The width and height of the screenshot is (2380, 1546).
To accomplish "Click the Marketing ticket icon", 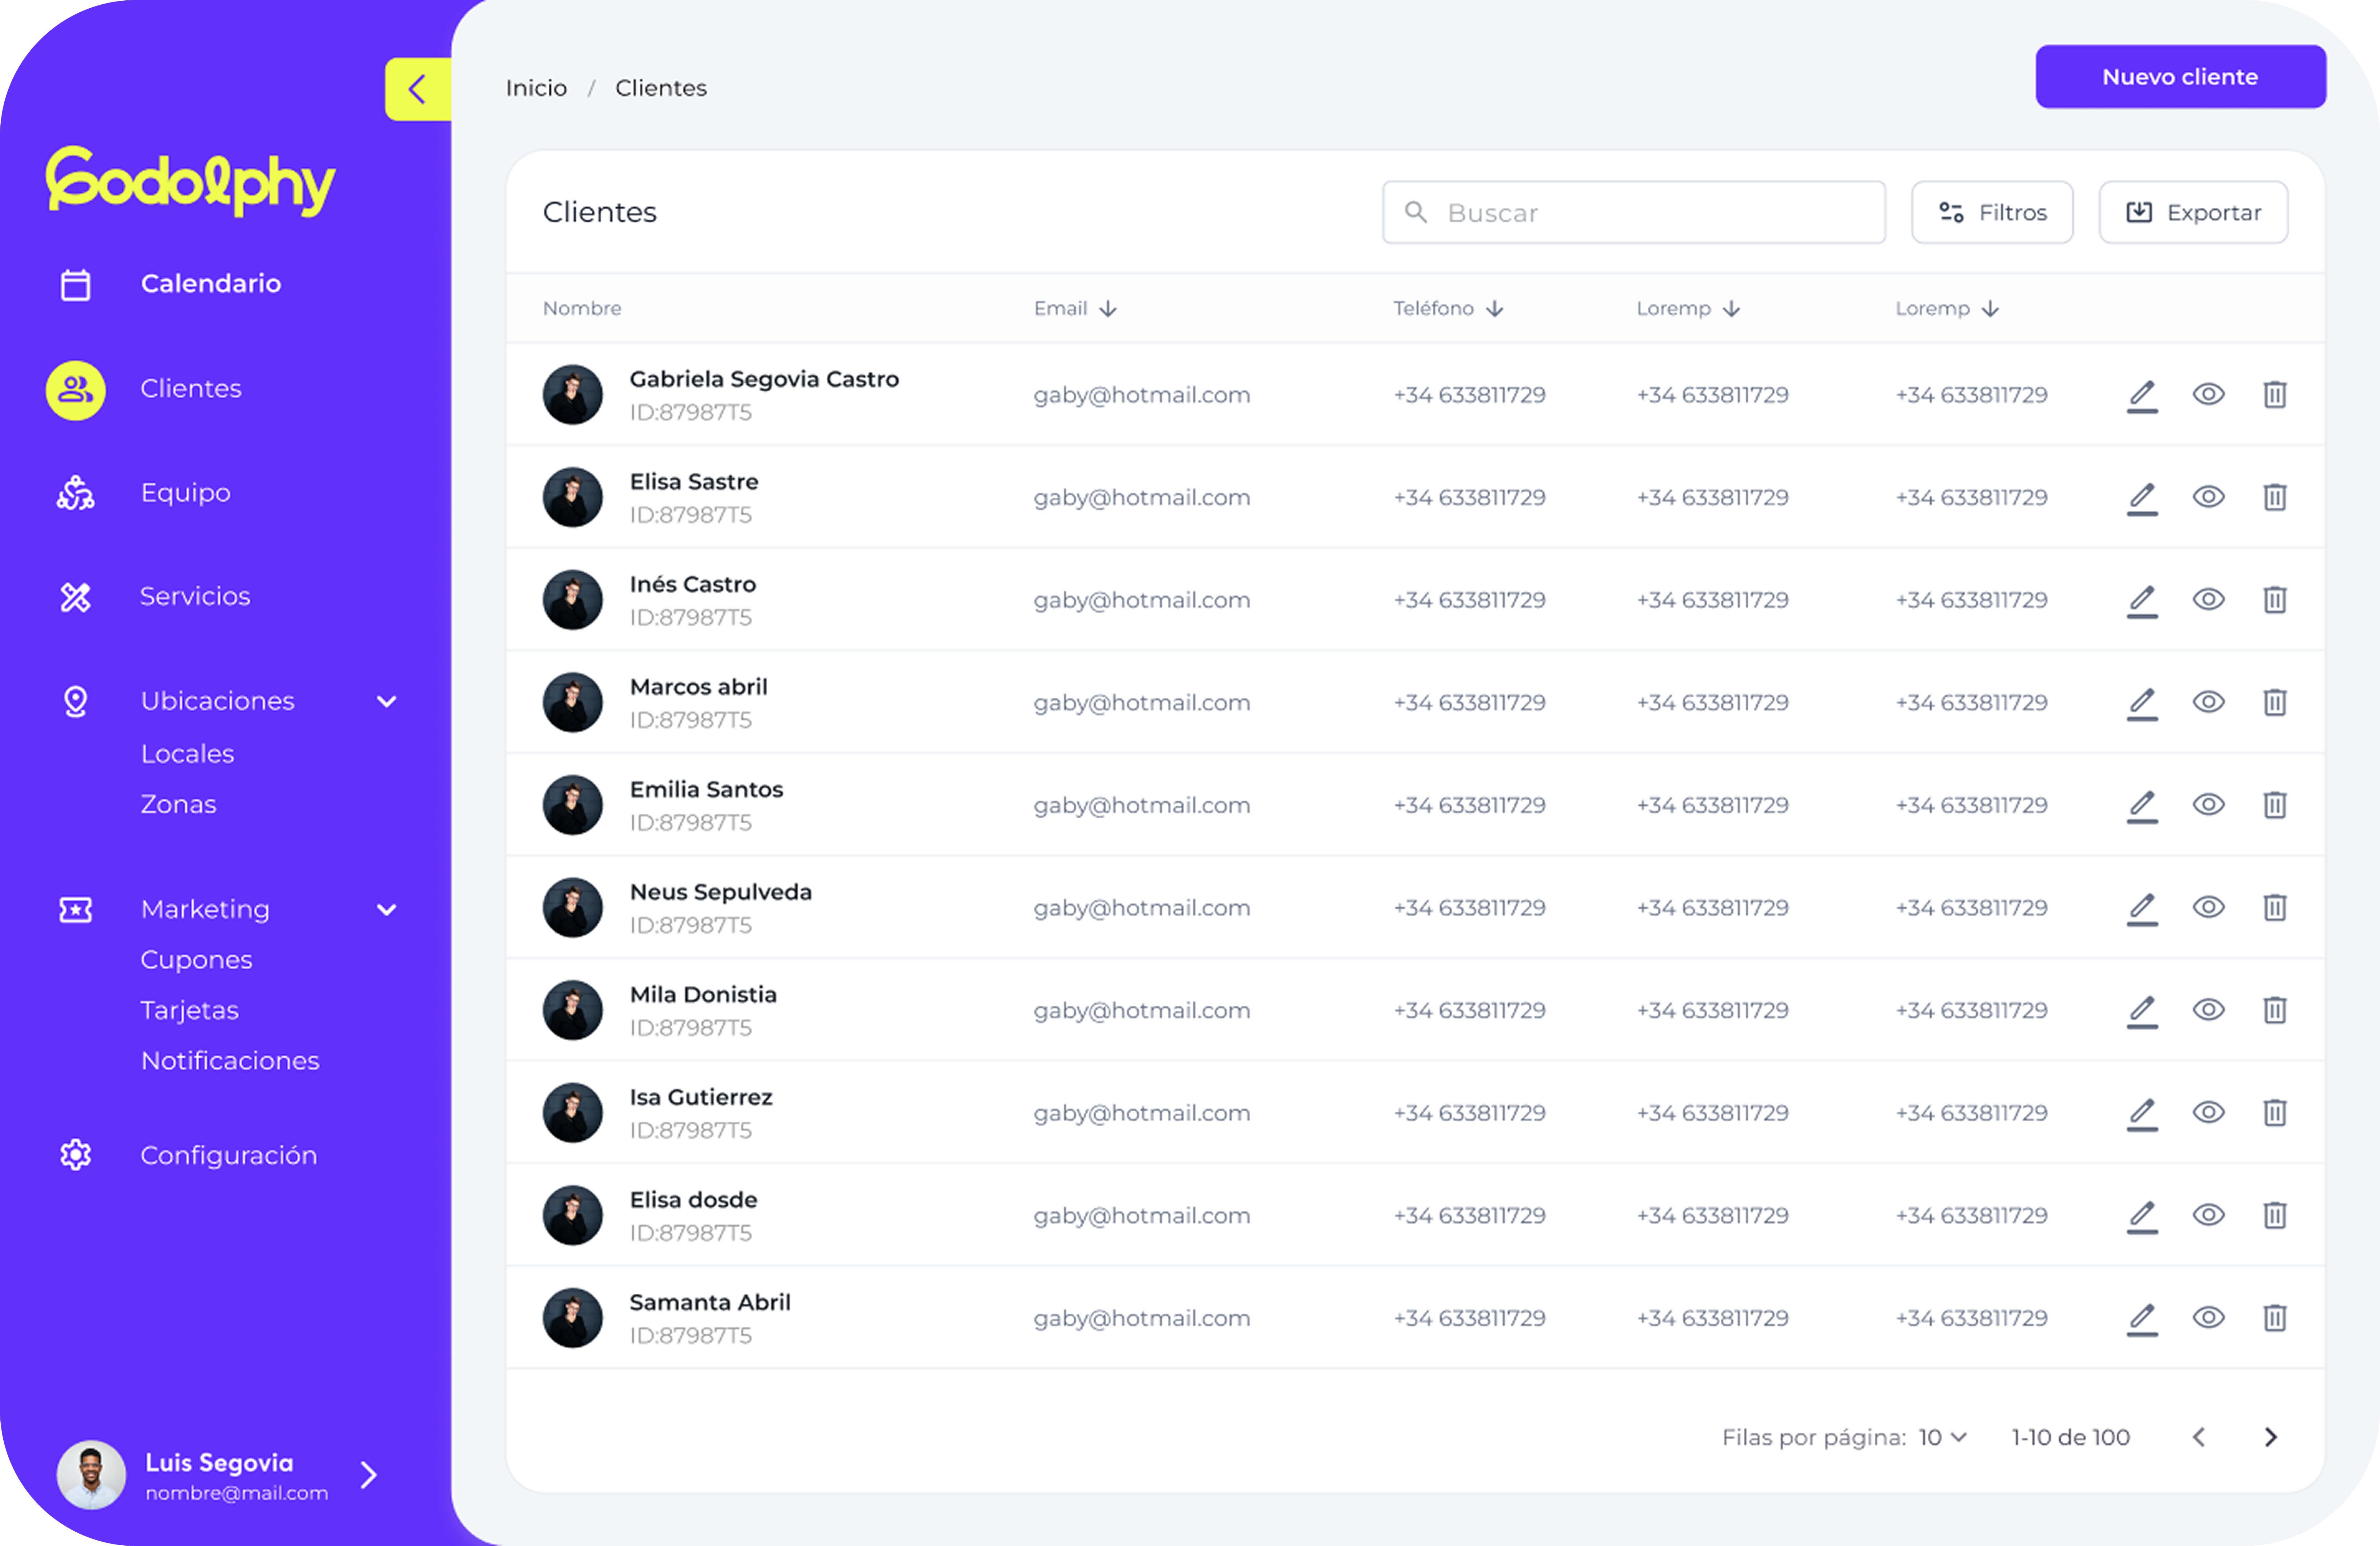I will click(x=76, y=910).
